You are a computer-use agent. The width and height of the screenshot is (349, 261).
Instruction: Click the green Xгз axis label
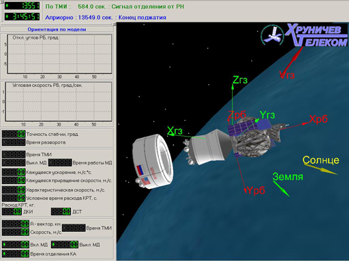click(x=174, y=130)
